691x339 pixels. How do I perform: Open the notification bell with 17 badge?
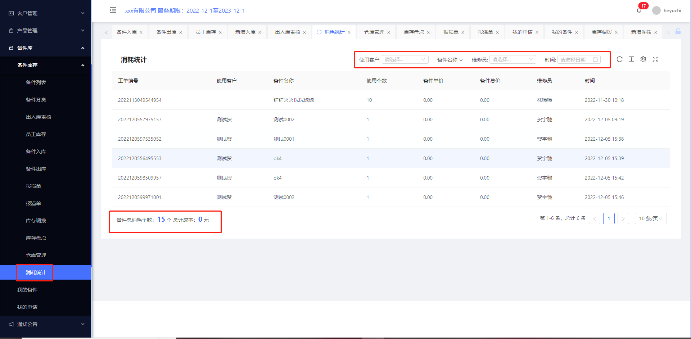click(x=639, y=10)
